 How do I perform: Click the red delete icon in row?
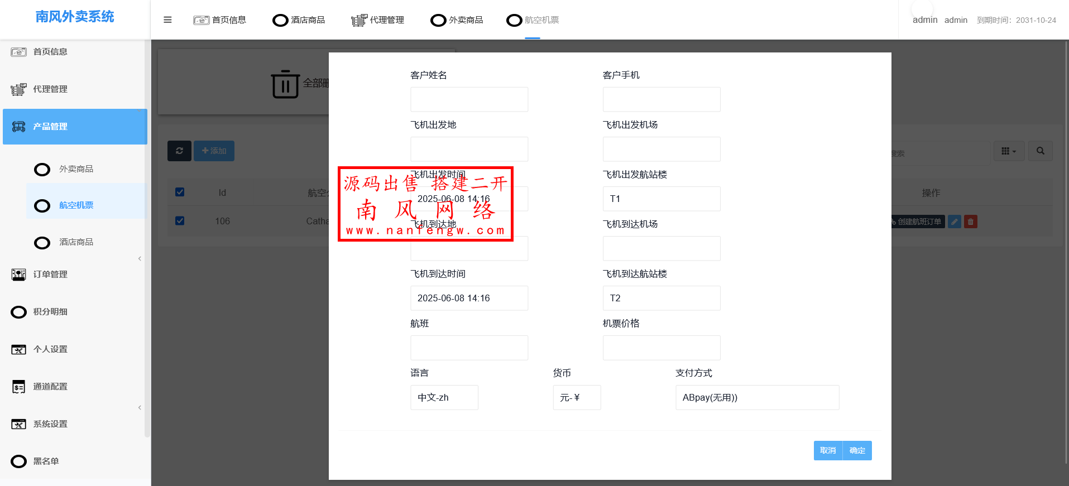pyautogui.click(x=971, y=222)
